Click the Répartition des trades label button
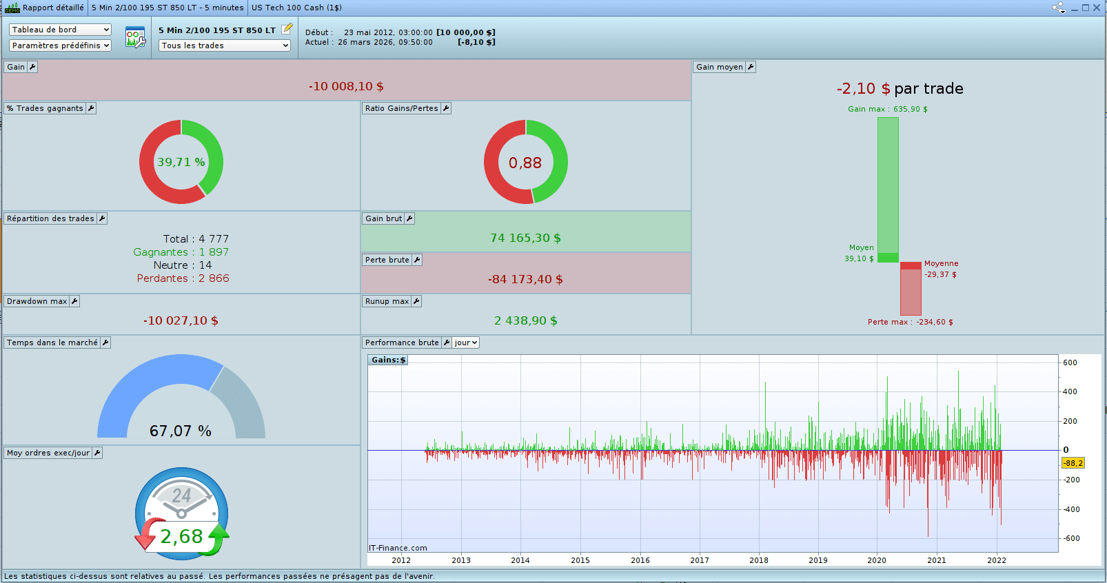 coord(50,218)
